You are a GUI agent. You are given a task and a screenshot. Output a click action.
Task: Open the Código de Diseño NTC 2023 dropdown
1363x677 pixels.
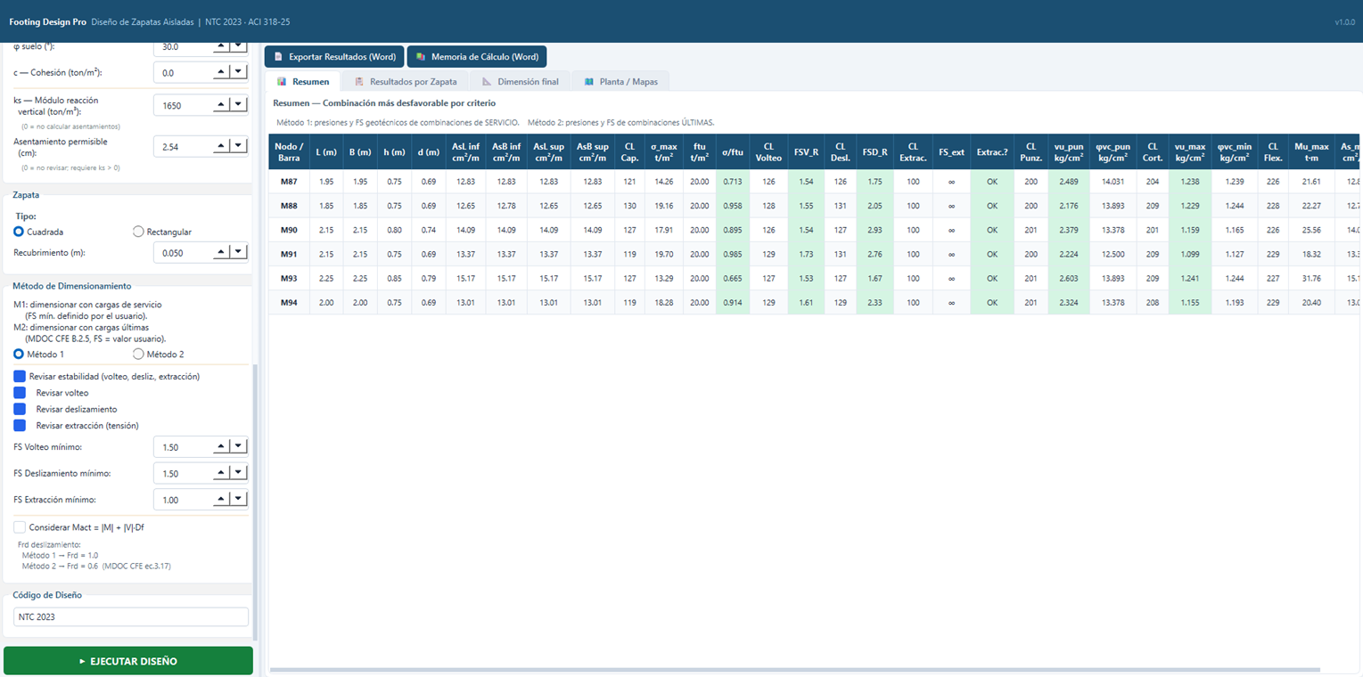pos(131,616)
